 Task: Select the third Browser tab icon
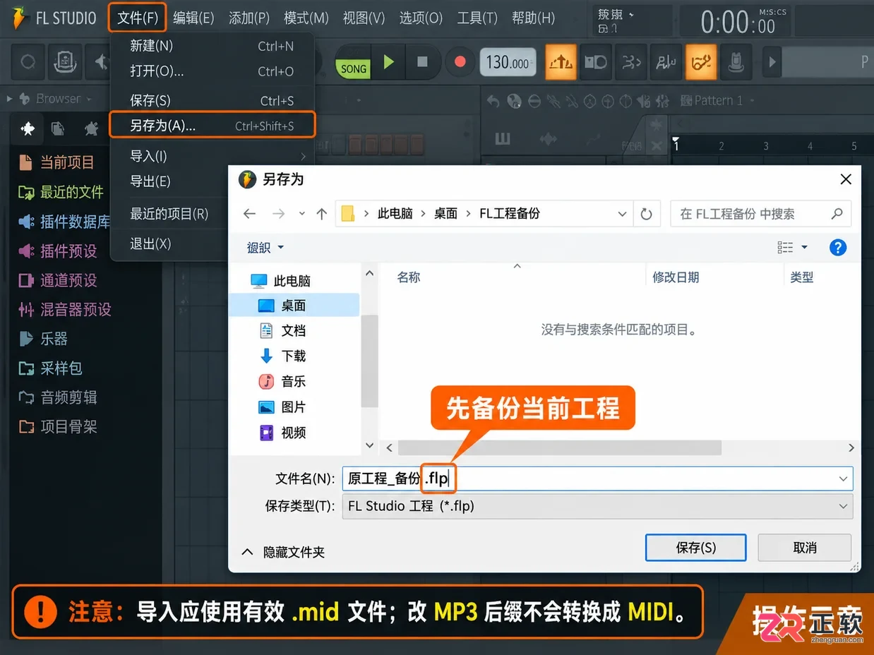(x=91, y=128)
